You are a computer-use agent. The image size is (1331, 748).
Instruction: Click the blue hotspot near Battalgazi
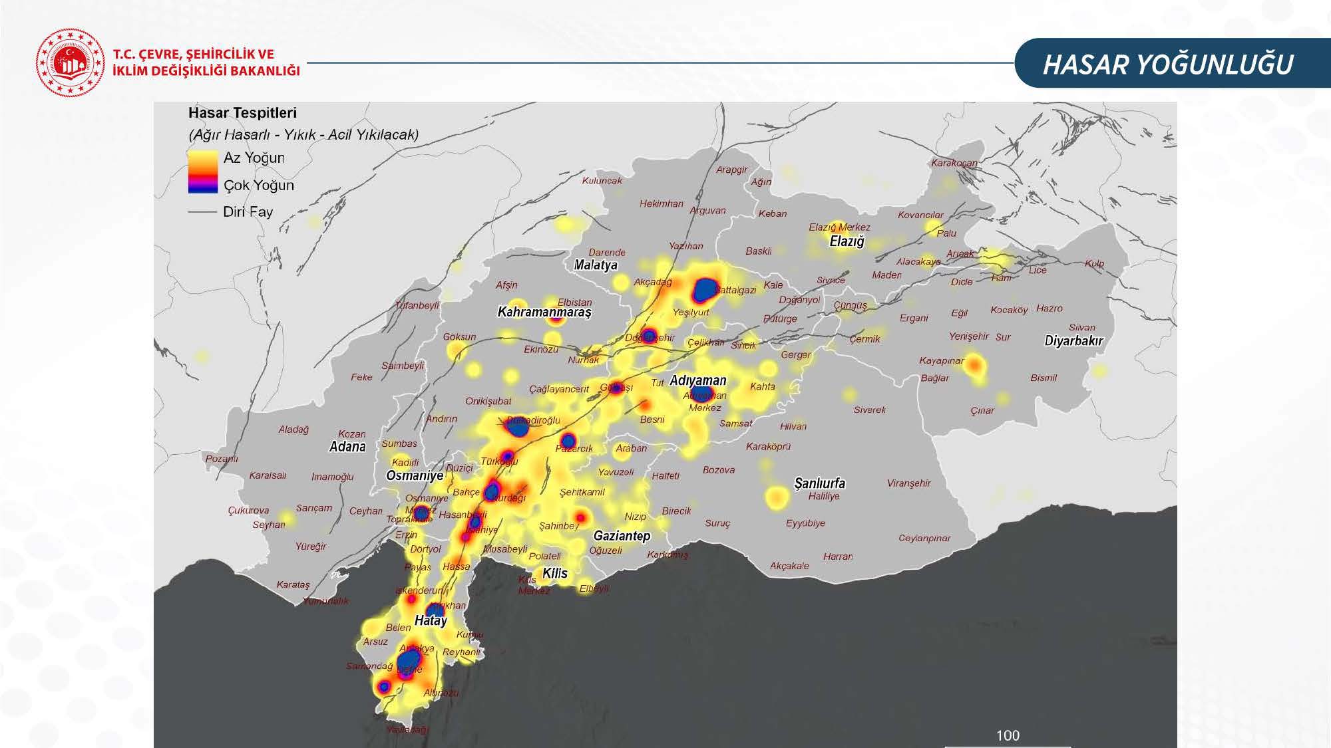click(704, 290)
